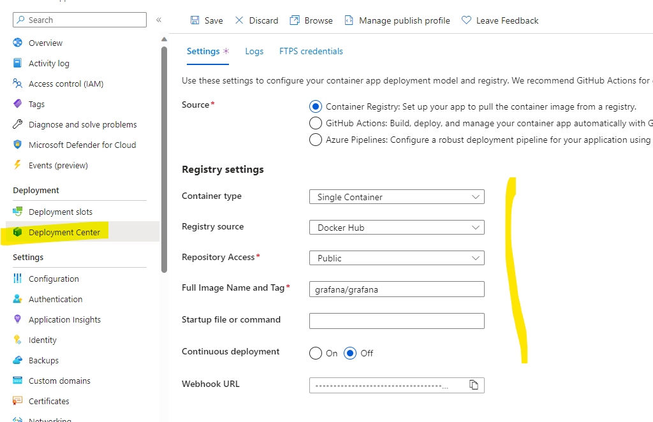653x422 pixels.
Task: Switch to the Settings tab
Action: [208, 51]
